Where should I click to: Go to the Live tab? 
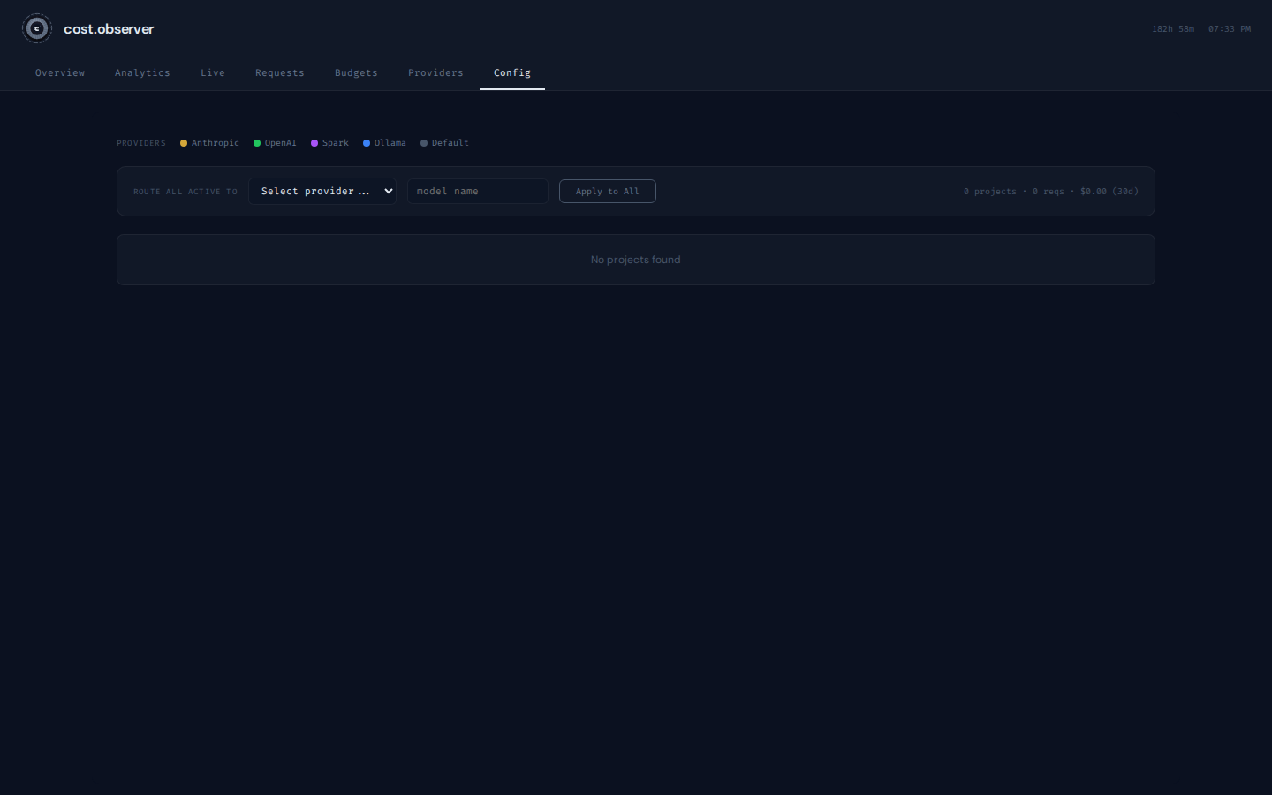(213, 73)
